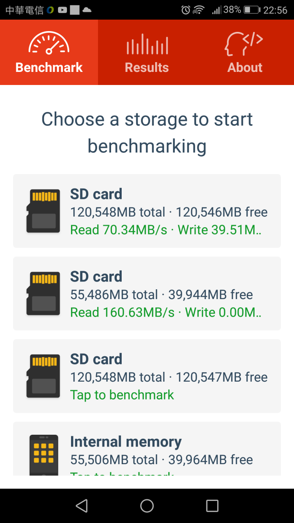Tap "Tap to benchmark" under third SD card

pos(122,395)
